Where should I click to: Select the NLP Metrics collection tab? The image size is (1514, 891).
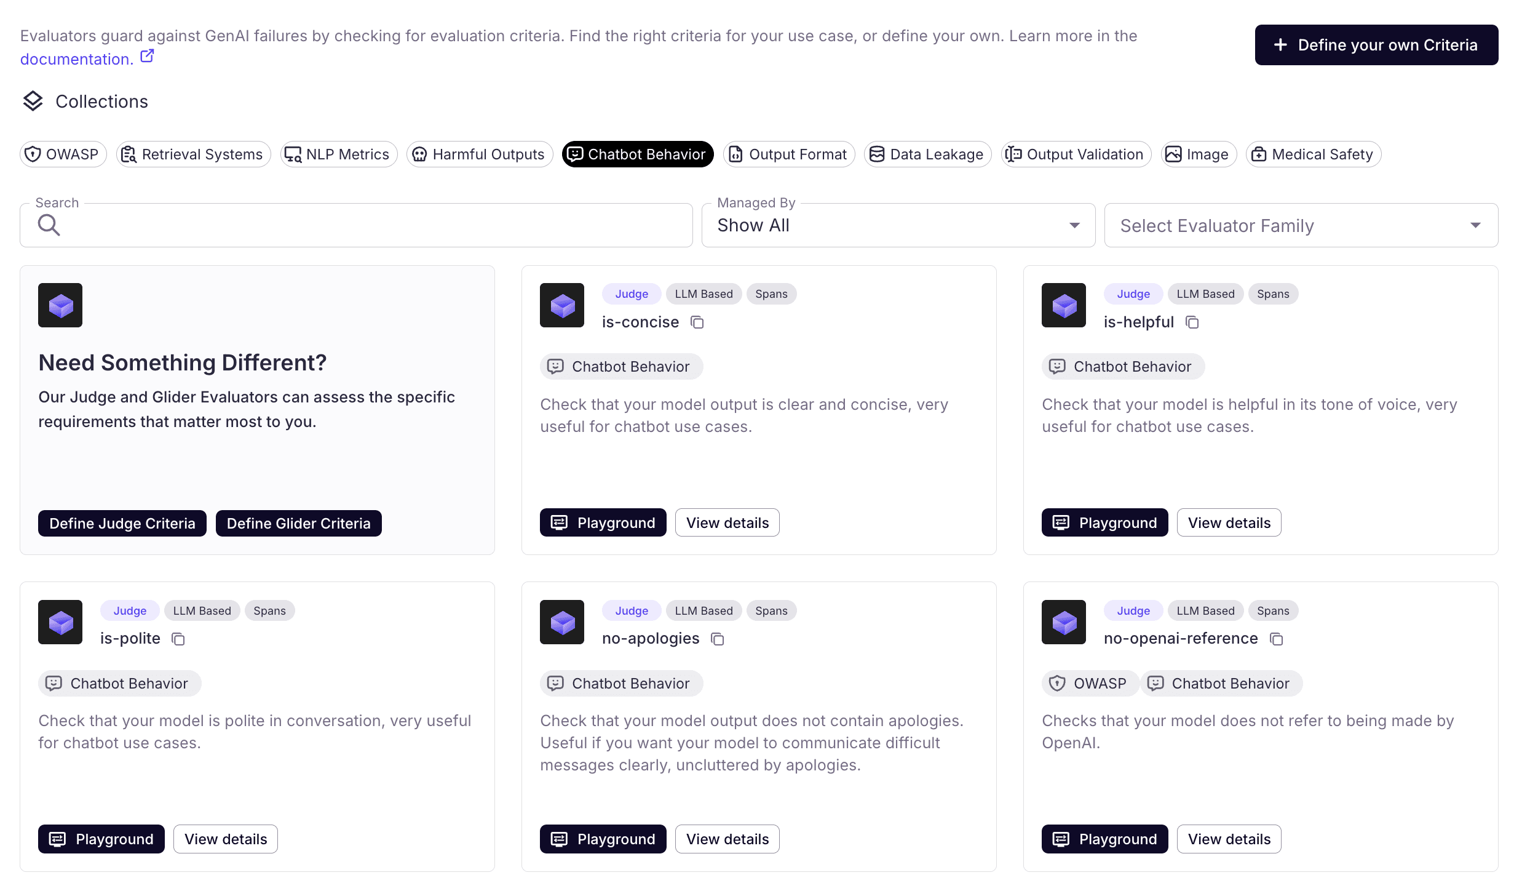click(338, 154)
